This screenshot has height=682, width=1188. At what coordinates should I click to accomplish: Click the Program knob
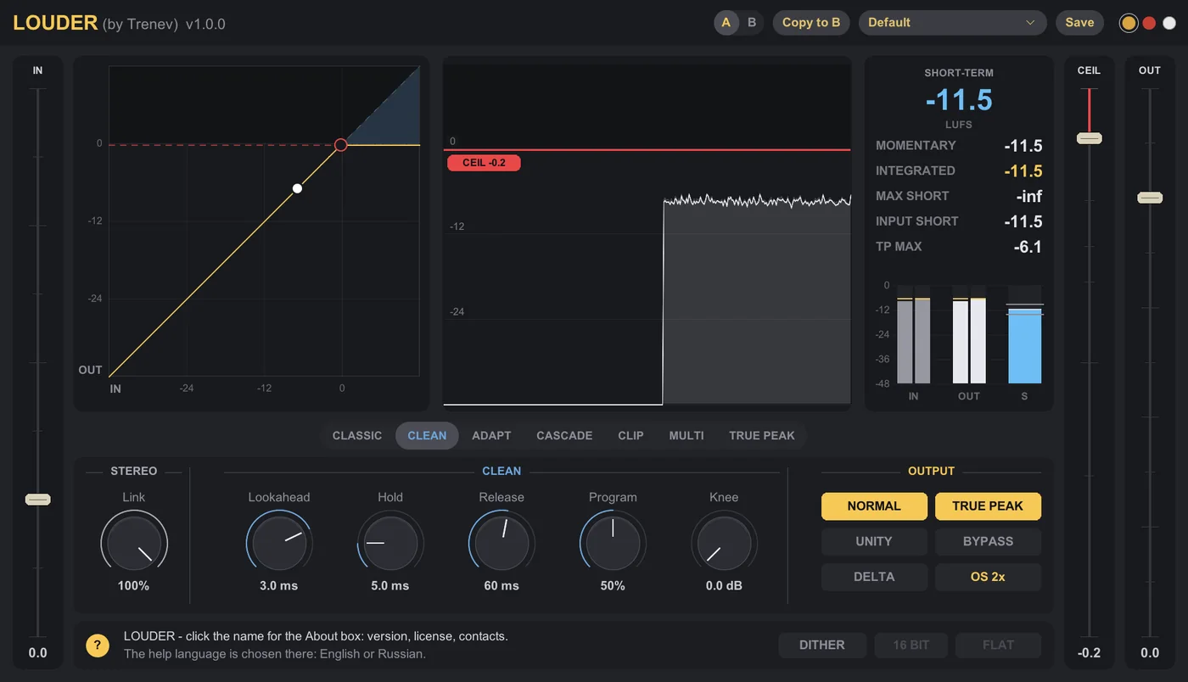(x=613, y=543)
